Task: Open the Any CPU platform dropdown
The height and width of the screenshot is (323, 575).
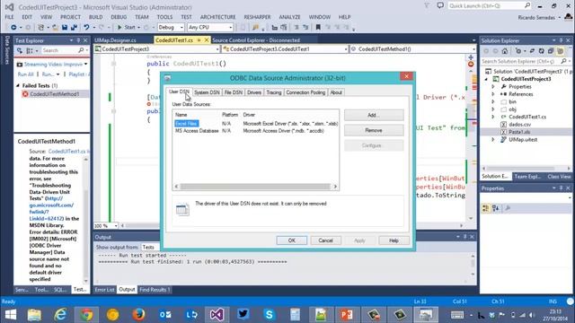Action: [210, 27]
